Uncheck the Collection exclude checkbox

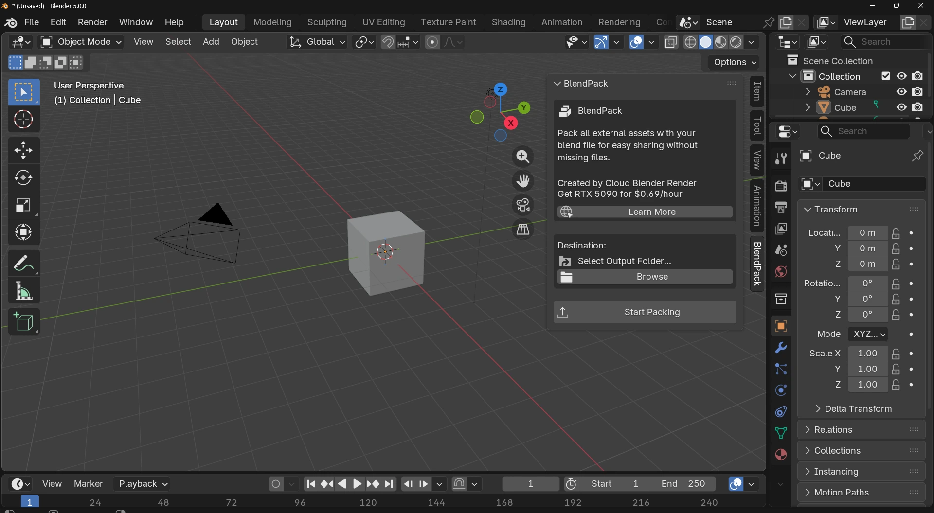click(886, 76)
